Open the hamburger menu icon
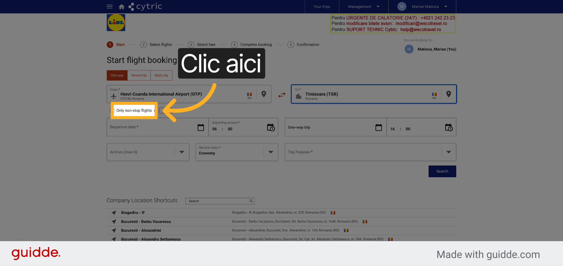This screenshot has width=563, height=266. (x=110, y=6)
